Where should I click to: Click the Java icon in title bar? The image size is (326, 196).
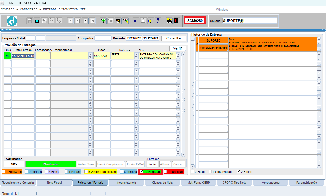pyautogui.click(x=2, y=3)
